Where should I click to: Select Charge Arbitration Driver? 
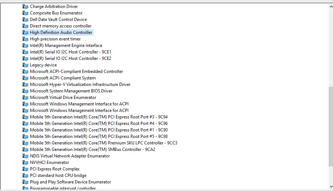[x=54, y=6]
